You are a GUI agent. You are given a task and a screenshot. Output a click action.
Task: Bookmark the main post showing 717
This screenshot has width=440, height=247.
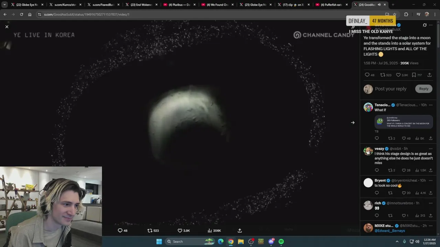(417, 75)
